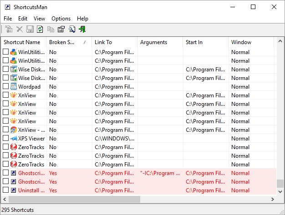Open the Options menu

click(61, 19)
